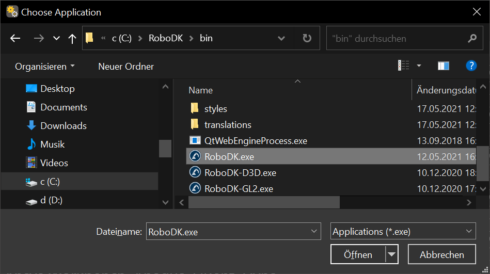This screenshot has height=274, width=490.
Task: Expand the address bar history dropdown
Action: click(x=281, y=38)
